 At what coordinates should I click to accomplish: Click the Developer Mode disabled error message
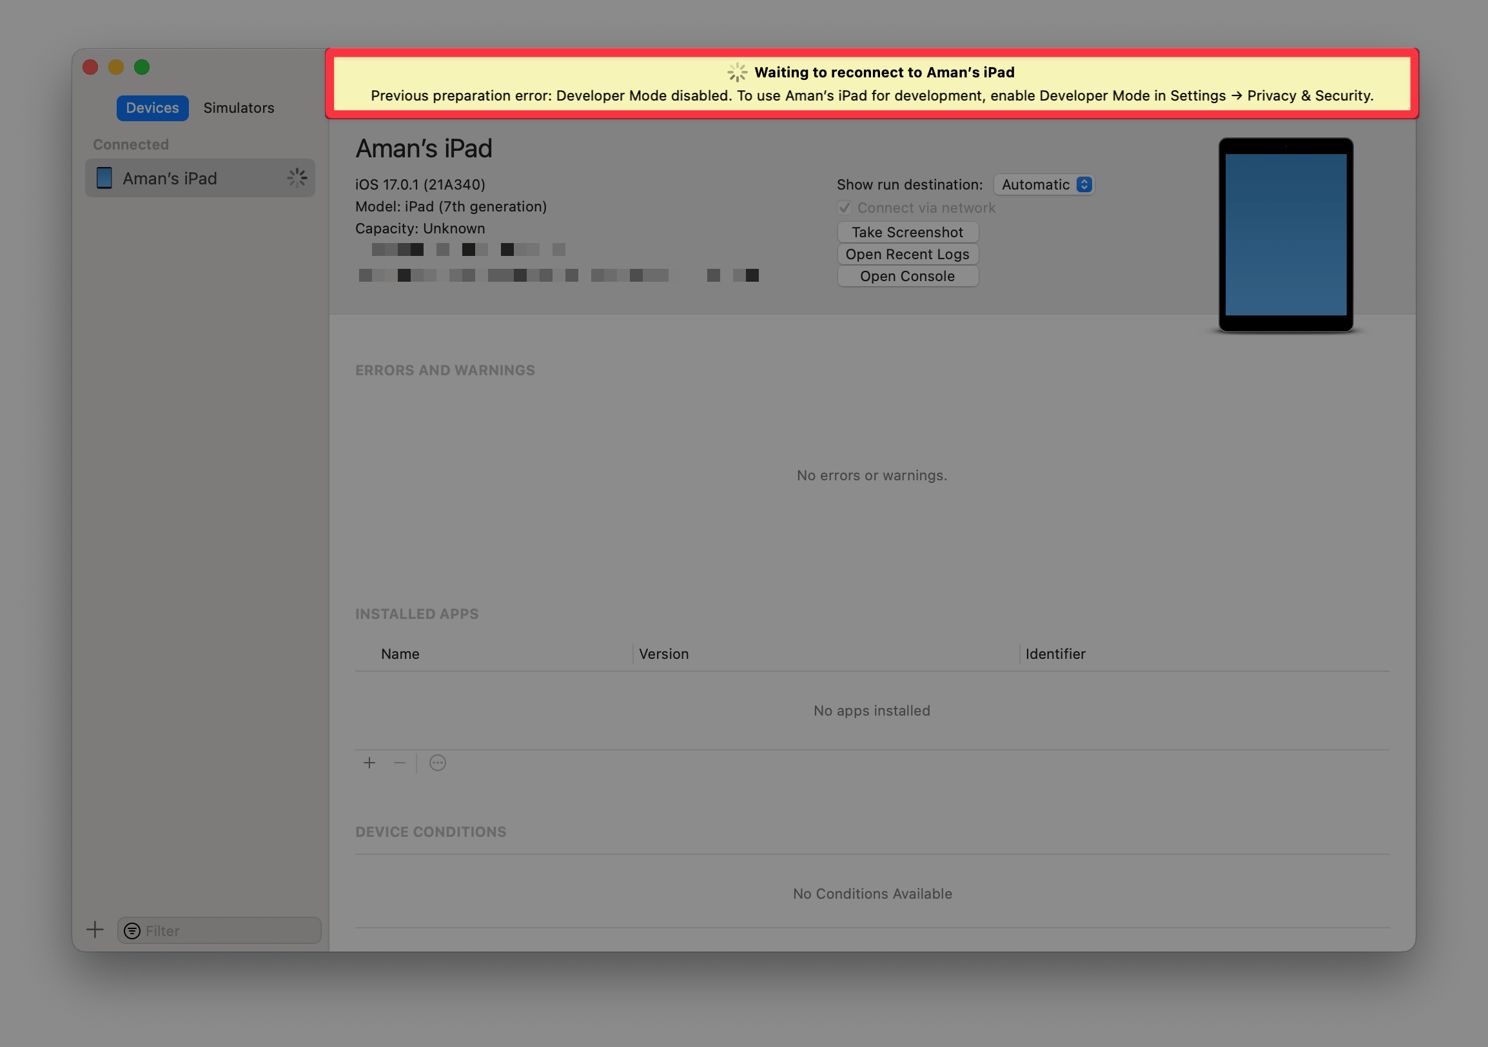872,96
